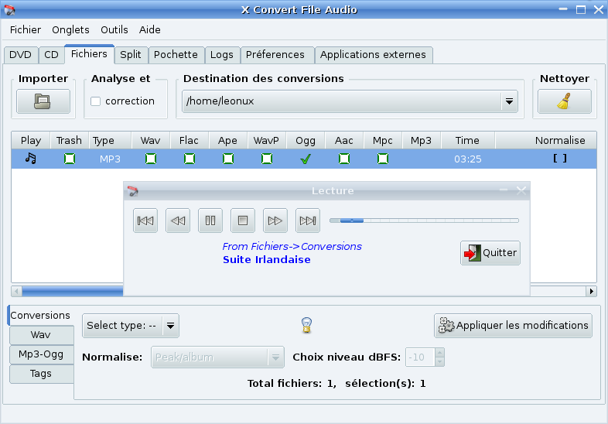The image size is (608, 424).
Task: Click the Ogg column header
Action: (306, 140)
